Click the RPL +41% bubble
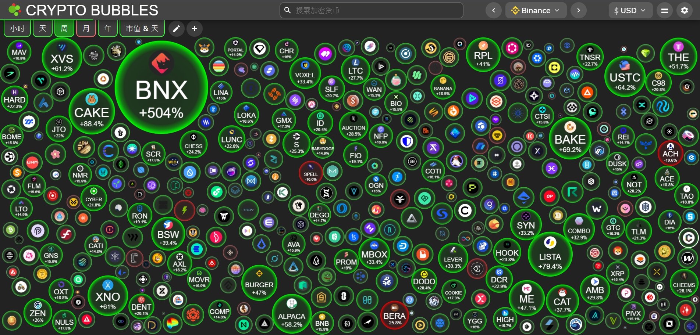This screenshot has height=335, width=700. [483, 54]
